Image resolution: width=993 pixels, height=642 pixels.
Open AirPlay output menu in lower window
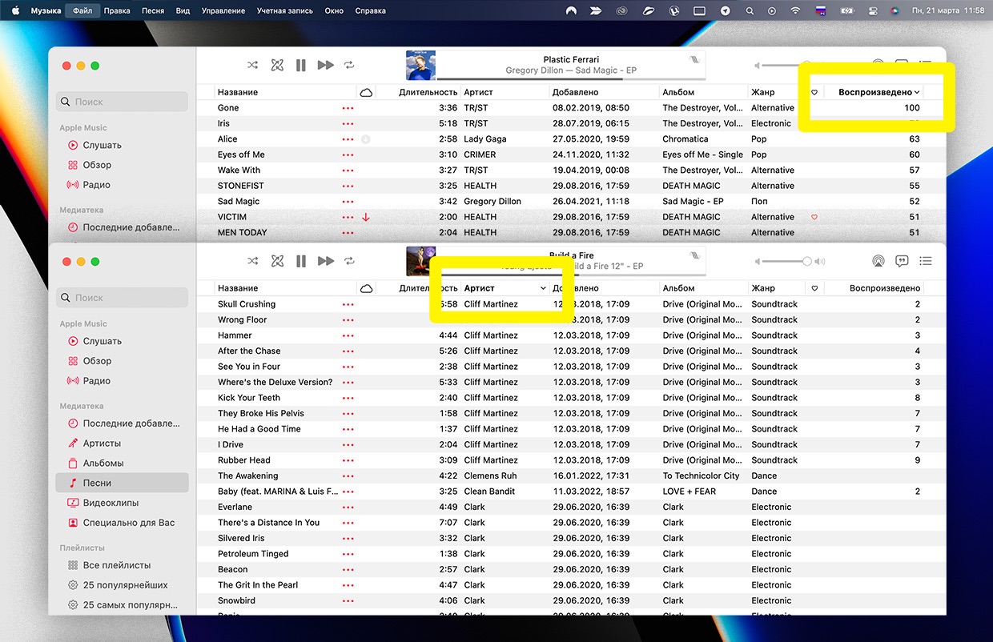[x=878, y=261]
